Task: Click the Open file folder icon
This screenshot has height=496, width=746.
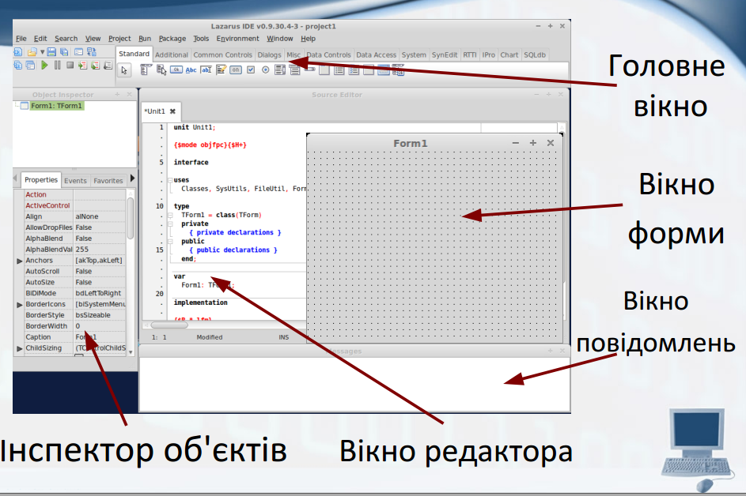Action: tap(32, 52)
